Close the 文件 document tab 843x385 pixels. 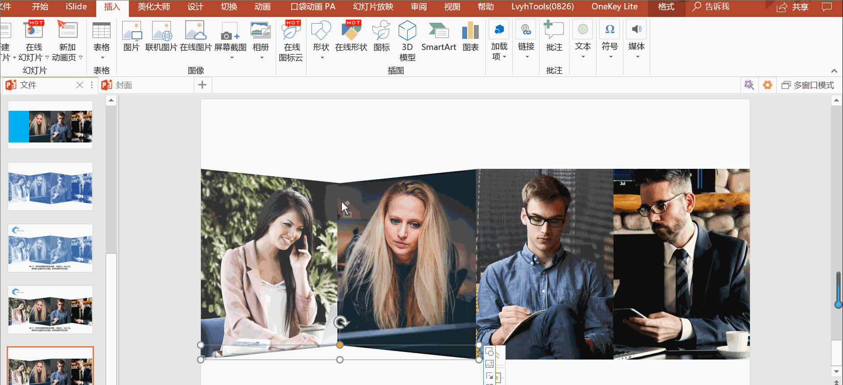pyautogui.click(x=80, y=85)
